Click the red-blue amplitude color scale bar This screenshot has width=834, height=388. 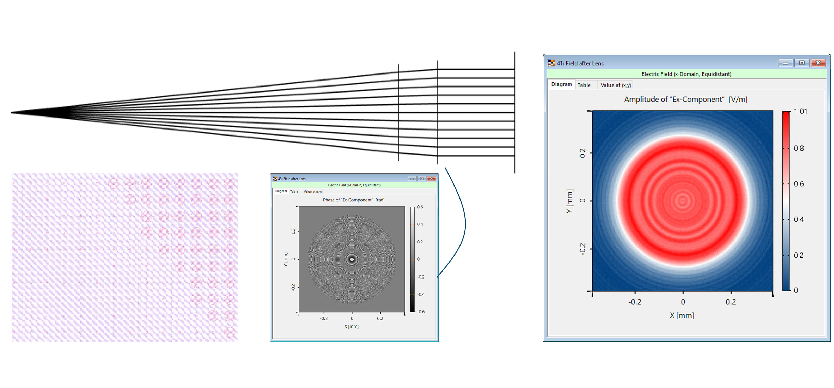tap(786, 201)
